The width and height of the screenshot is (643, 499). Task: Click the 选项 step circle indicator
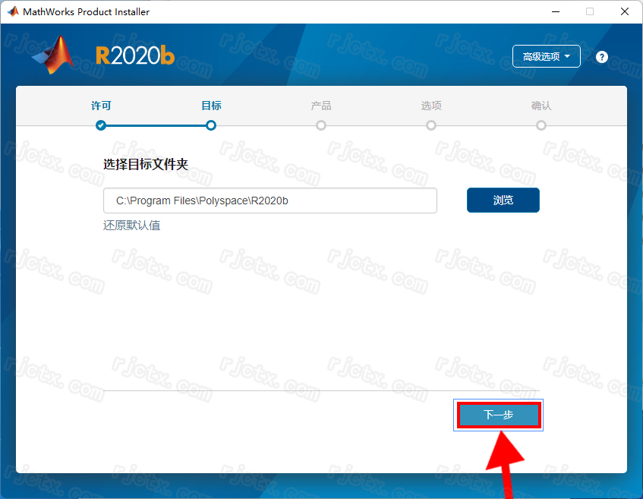coord(431,125)
